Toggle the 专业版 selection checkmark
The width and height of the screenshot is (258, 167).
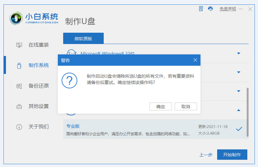pyautogui.click(x=239, y=129)
